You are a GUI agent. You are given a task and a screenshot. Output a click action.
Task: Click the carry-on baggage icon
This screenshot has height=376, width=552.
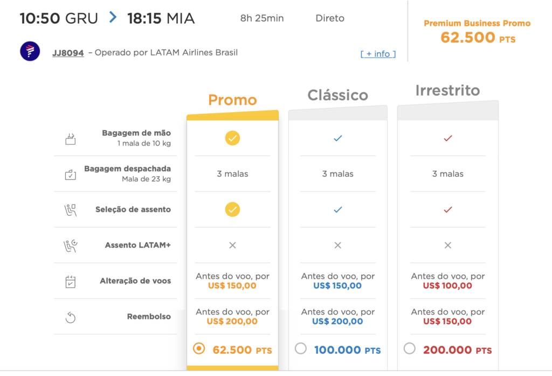pyautogui.click(x=71, y=139)
